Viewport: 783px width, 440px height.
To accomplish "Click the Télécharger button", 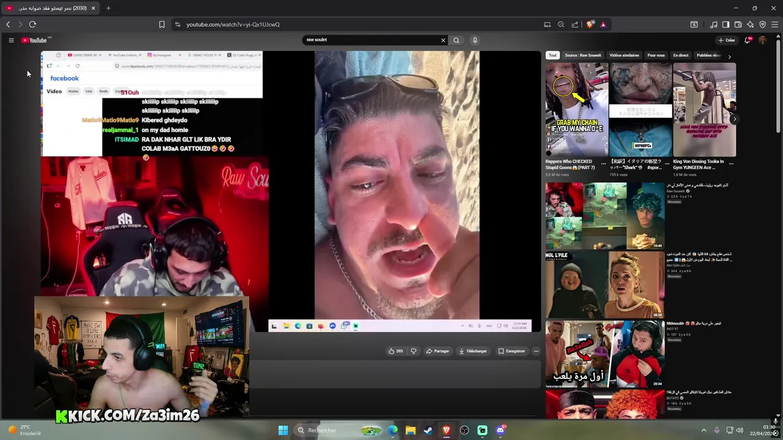I will click(473, 351).
